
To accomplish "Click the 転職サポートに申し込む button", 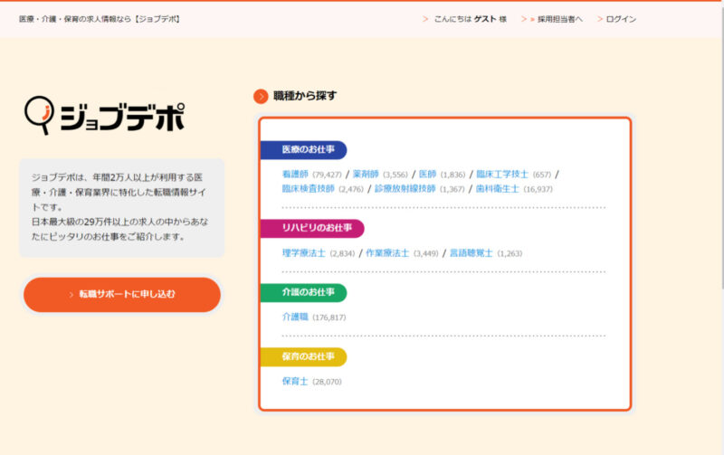I will coord(122,294).
